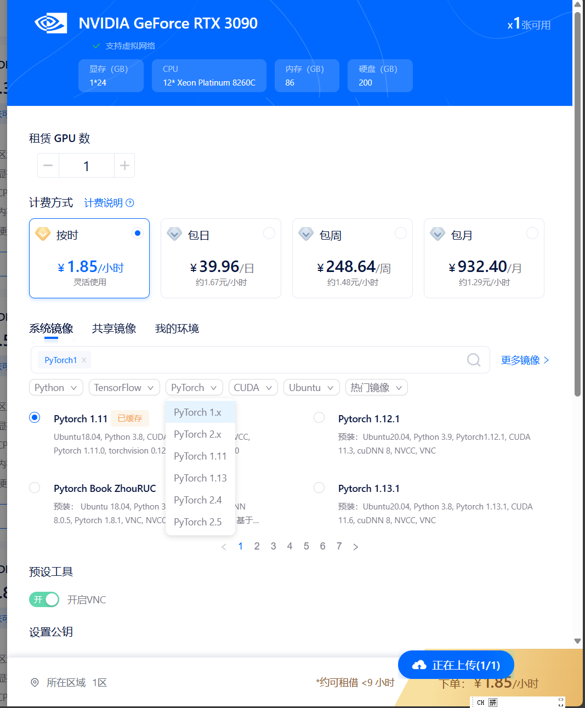Click the diamond icon on 包日 card

click(174, 234)
